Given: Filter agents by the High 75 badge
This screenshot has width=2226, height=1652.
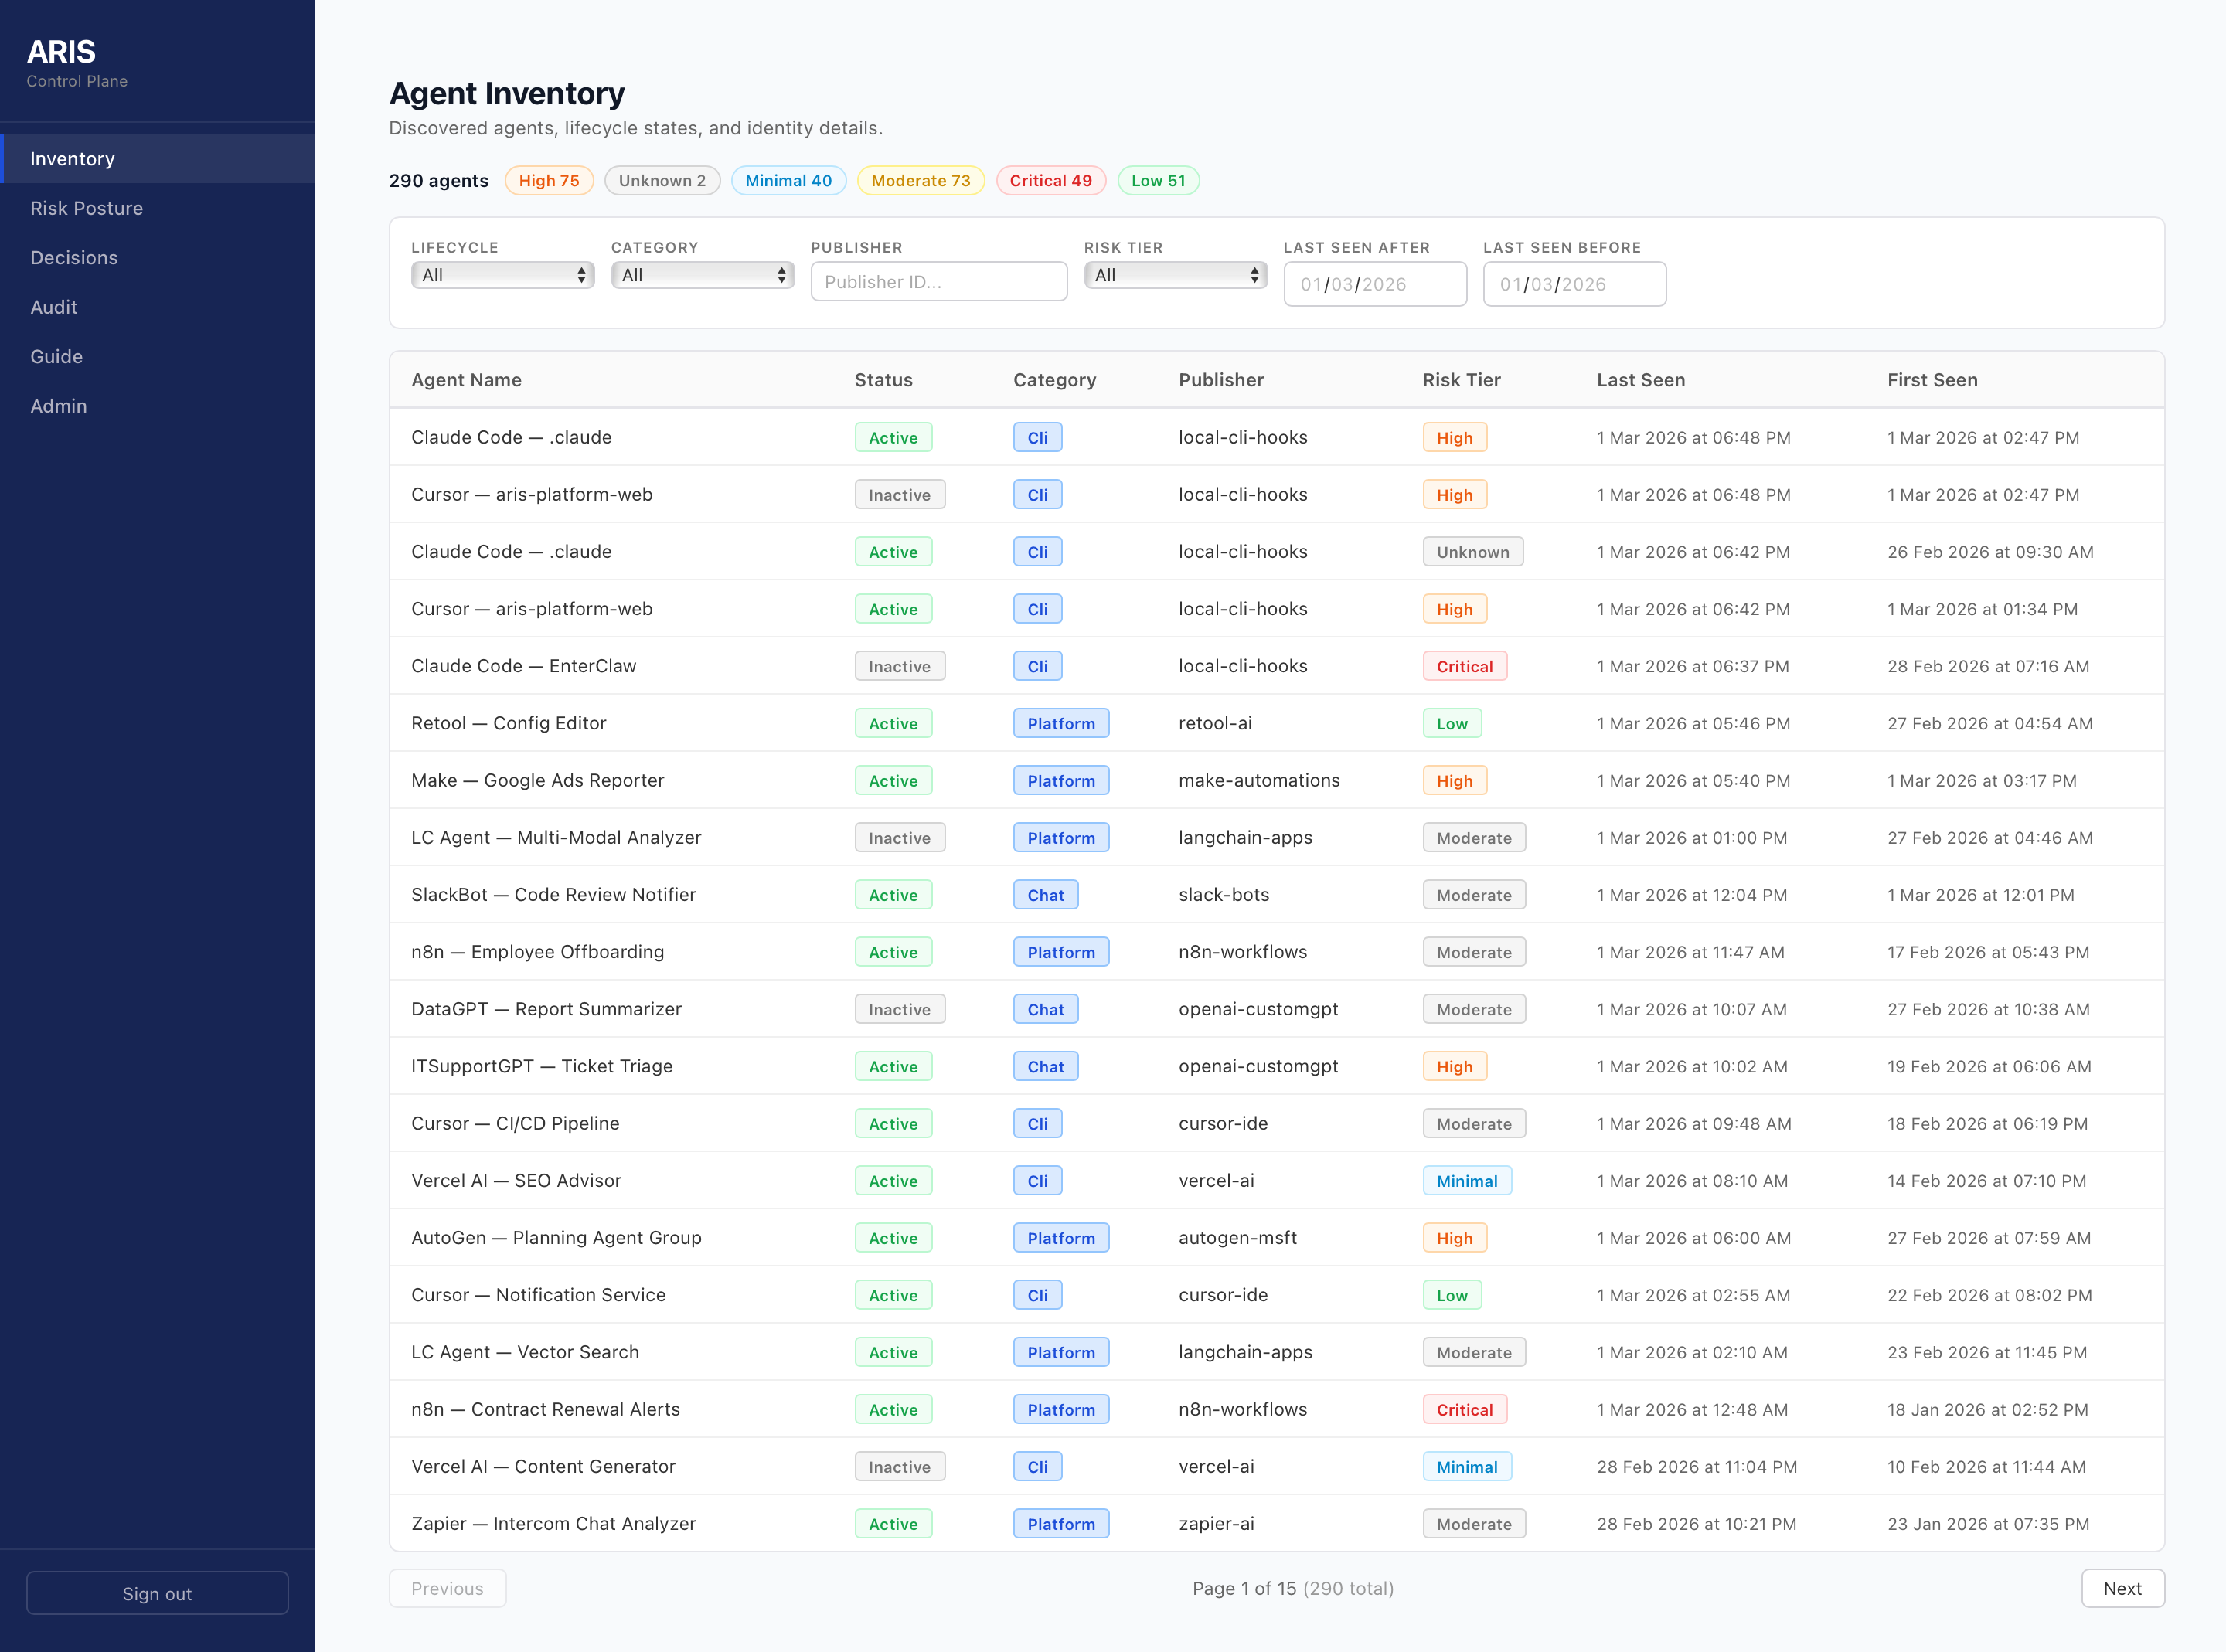Looking at the screenshot, I should 548,181.
